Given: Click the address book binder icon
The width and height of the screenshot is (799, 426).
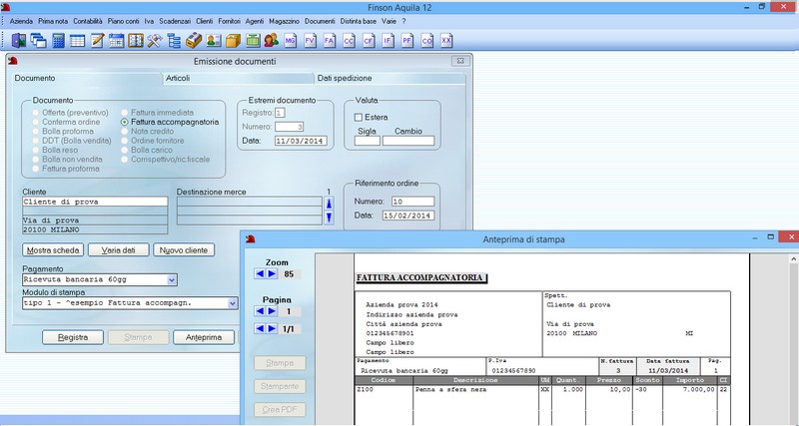Looking at the screenshot, I should pyautogui.click(x=136, y=41).
